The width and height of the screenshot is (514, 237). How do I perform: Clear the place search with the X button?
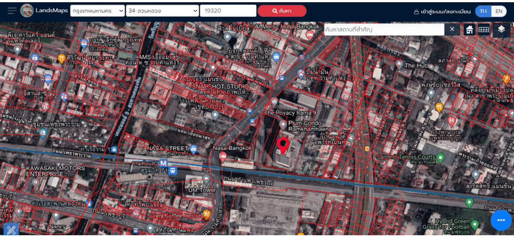pyautogui.click(x=452, y=30)
